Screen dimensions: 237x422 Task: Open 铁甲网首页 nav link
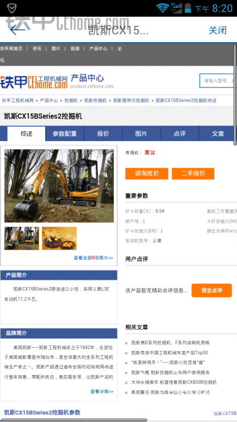pyautogui.click(x=11, y=49)
